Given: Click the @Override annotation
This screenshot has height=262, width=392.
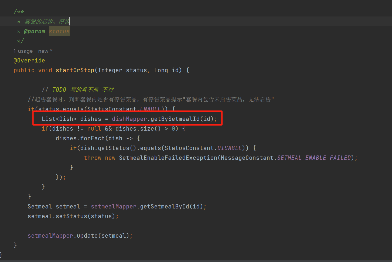Looking at the screenshot, I should 29,61.
